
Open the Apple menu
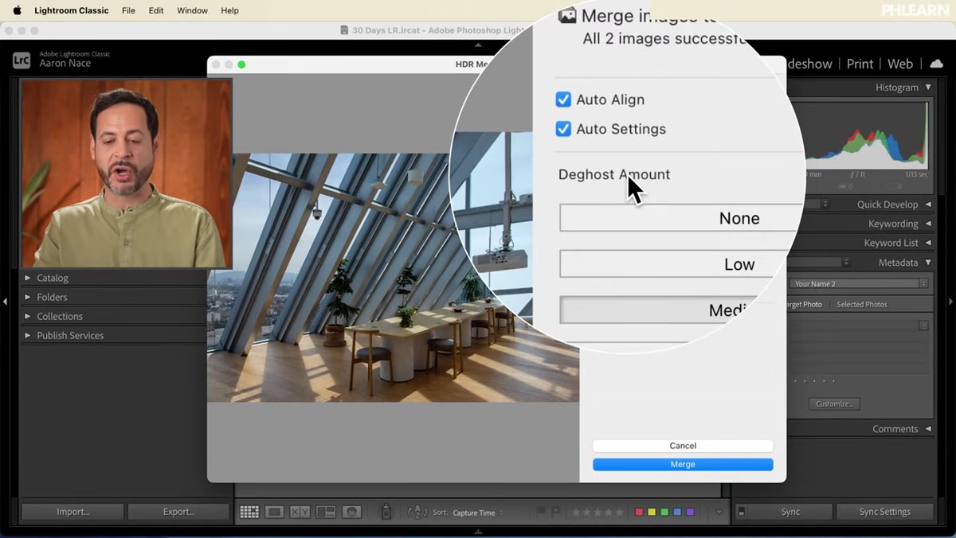(17, 10)
